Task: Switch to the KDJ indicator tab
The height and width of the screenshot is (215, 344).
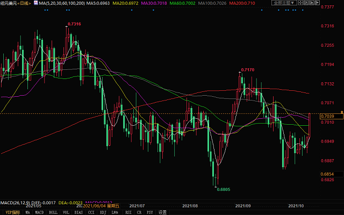Action: (x=103, y=212)
